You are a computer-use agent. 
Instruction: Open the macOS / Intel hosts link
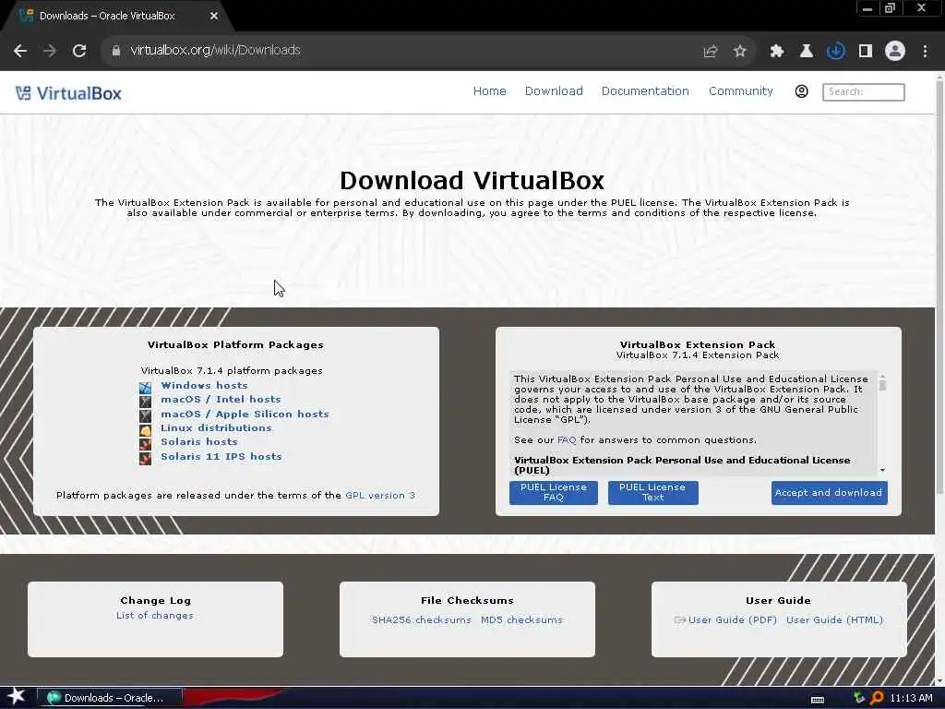(221, 399)
